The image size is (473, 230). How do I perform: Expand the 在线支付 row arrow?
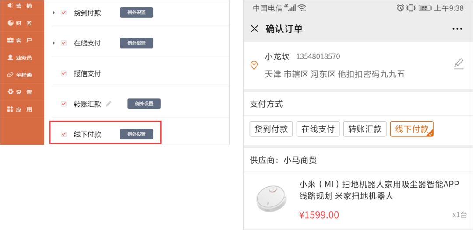(x=53, y=43)
